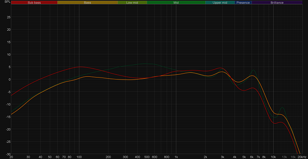Select the Brilliance band header
The height and width of the screenshot is (159, 308).
coord(277,2)
